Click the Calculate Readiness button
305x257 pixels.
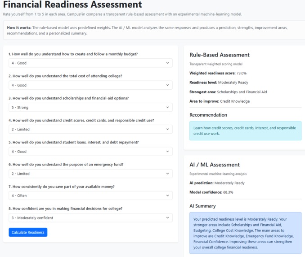pyautogui.click(x=28, y=232)
